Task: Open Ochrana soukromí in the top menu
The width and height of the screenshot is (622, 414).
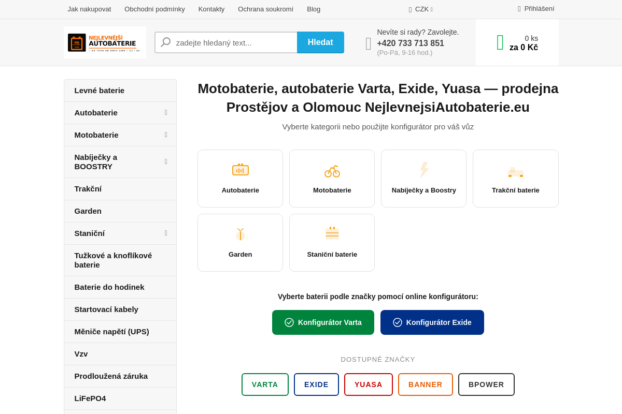Action: coord(265,9)
